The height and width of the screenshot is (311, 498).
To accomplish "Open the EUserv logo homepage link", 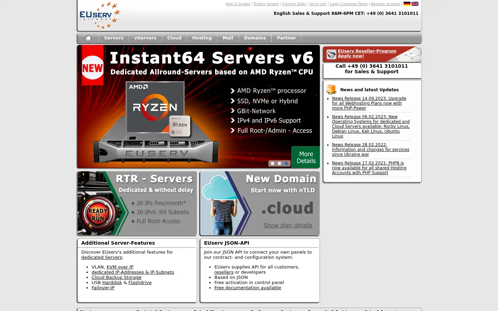I will [x=100, y=15].
